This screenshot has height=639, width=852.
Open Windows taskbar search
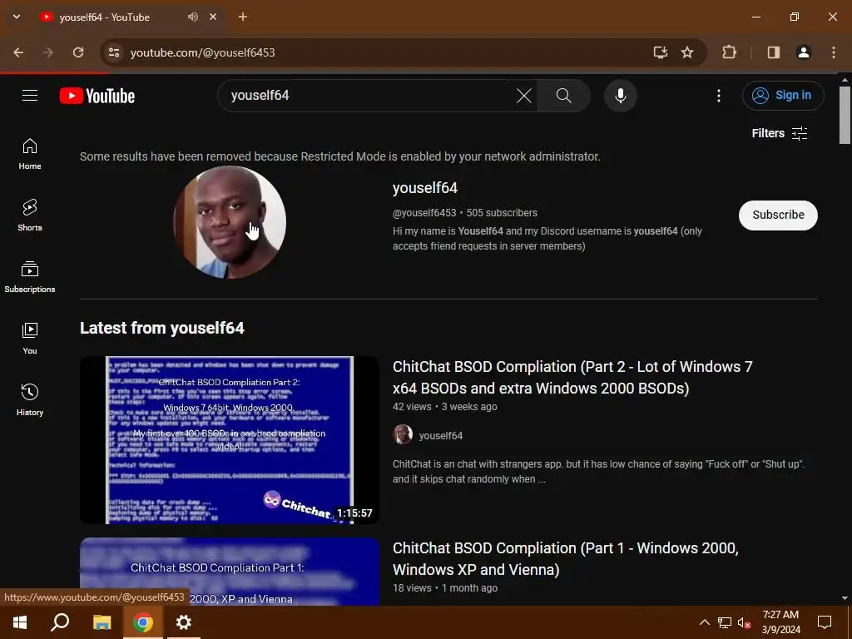60,622
